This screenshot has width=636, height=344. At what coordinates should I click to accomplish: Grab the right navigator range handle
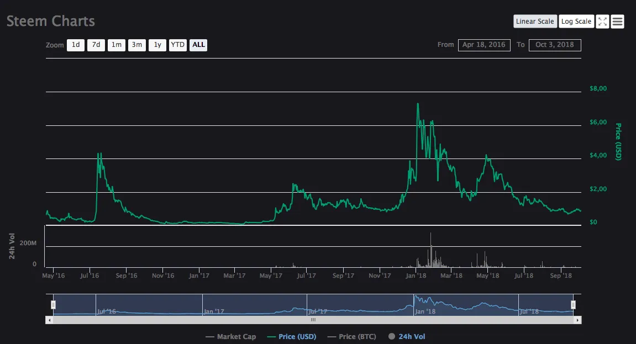[x=573, y=305]
